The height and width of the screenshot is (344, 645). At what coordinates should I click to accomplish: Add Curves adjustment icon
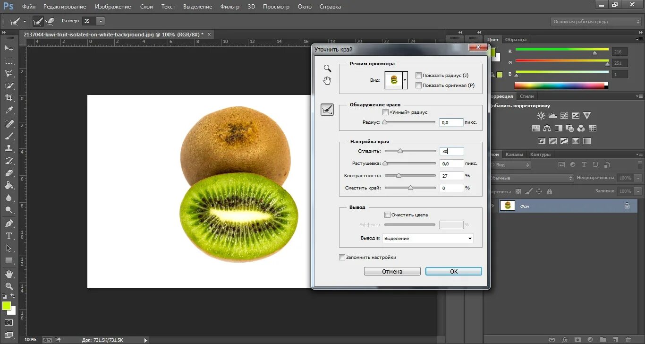pos(564,115)
